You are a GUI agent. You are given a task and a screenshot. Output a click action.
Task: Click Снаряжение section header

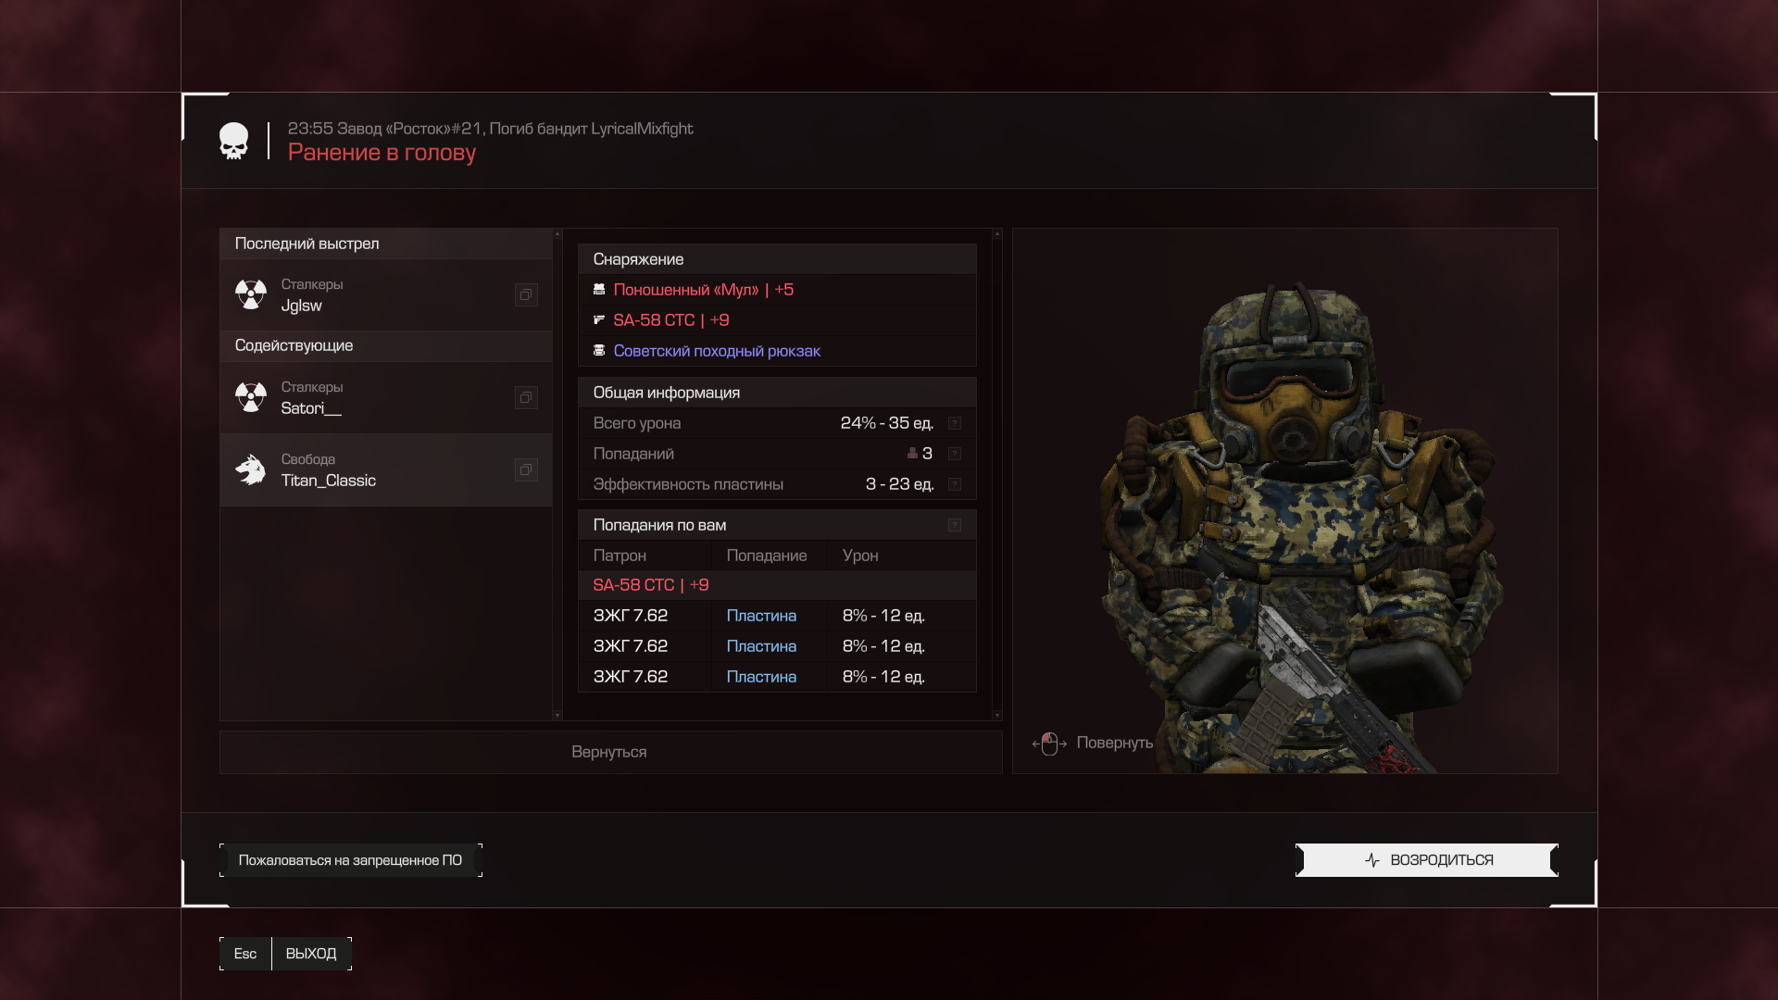click(777, 259)
